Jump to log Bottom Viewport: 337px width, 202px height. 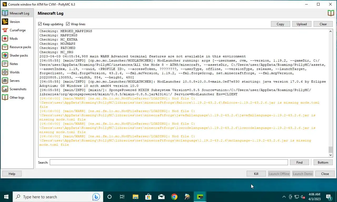click(323, 162)
